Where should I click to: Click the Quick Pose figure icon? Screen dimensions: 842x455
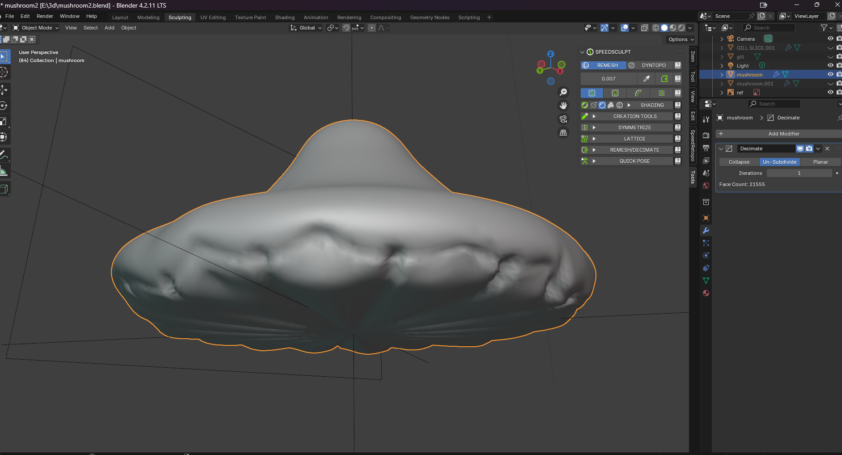[585, 161]
